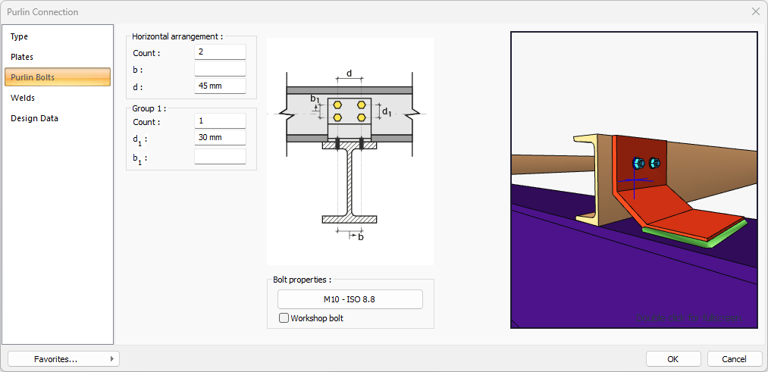768x372 pixels.
Task: Click the d1 field showing 30 mm
Action: coord(220,138)
